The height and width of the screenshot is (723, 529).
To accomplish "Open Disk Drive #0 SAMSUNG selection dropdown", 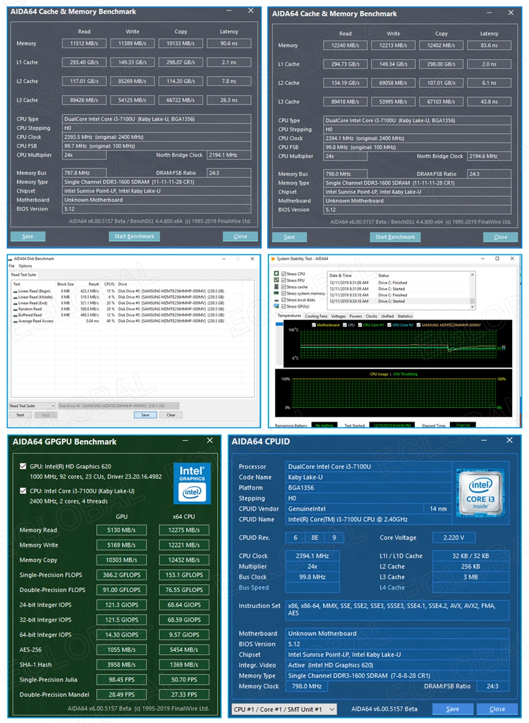I will click(118, 406).
